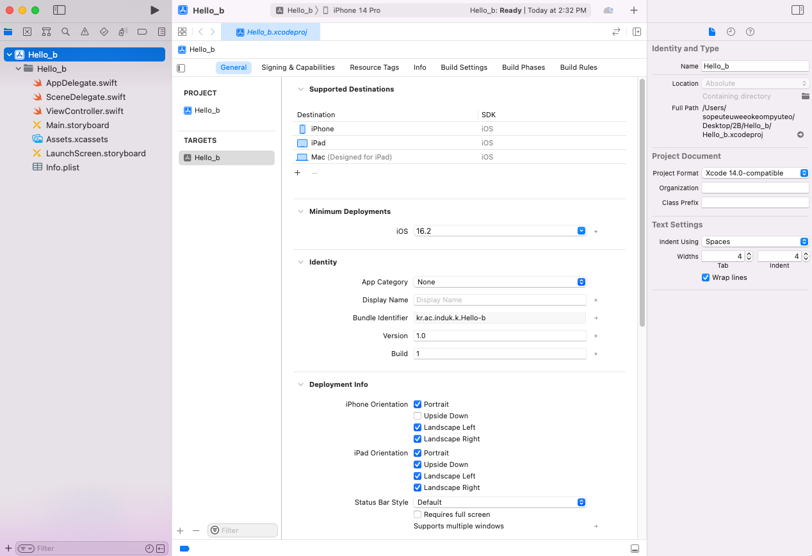Switch to Signing & Capabilities tab
Screen dimensions: 812x556
(x=298, y=67)
